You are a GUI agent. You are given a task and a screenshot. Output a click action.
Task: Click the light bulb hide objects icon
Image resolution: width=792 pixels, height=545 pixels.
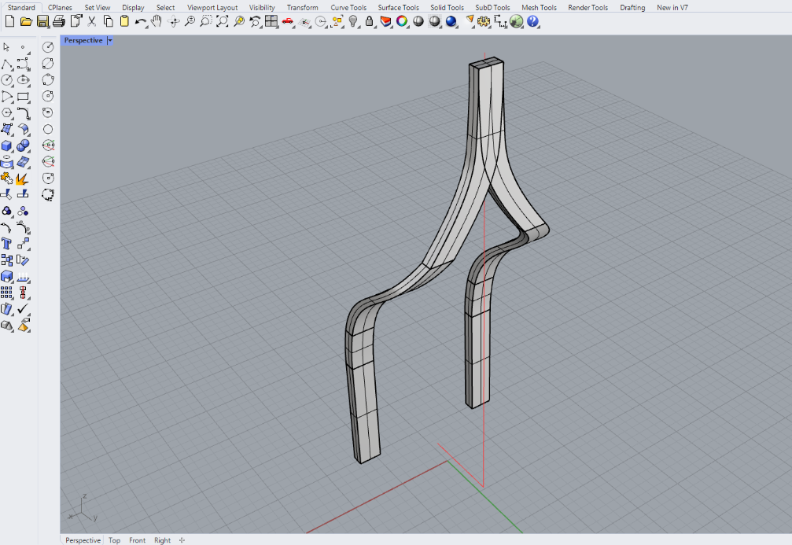[353, 21]
